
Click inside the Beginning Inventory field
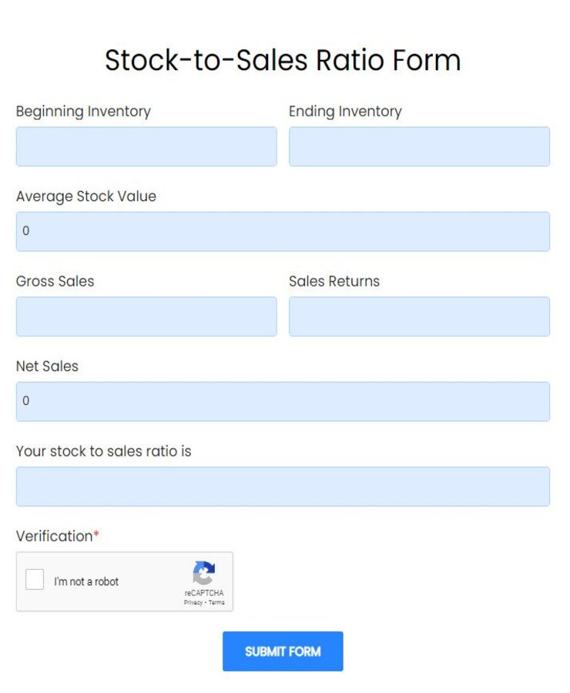point(146,146)
